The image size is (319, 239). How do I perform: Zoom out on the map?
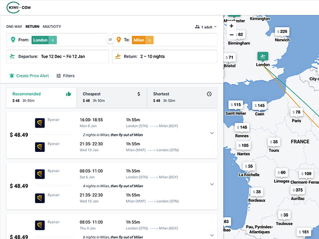pyautogui.click(x=231, y=35)
